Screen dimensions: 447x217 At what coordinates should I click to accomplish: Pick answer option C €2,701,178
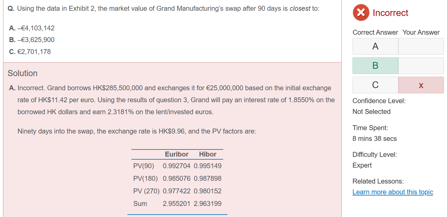(x=30, y=52)
